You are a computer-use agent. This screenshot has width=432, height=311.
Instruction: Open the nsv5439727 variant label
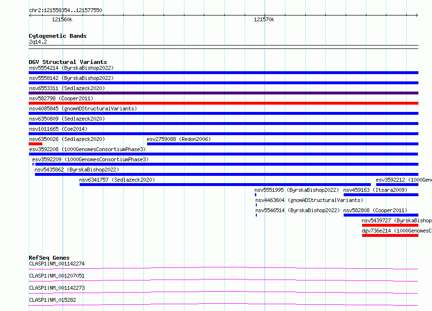pyautogui.click(x=397, y=220)
